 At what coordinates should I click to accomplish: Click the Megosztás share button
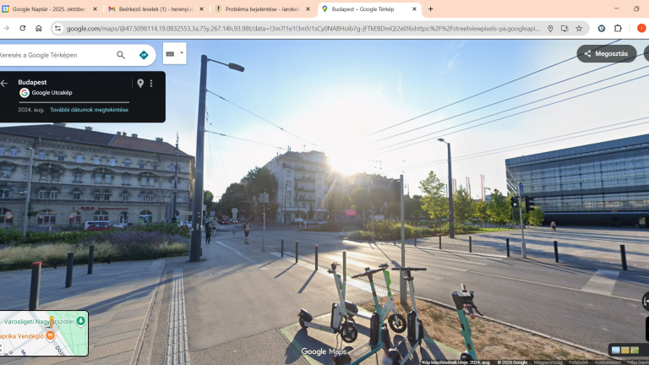(607, 54)
